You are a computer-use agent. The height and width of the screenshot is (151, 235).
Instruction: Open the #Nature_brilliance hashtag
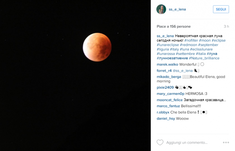[x=204, y=58]
